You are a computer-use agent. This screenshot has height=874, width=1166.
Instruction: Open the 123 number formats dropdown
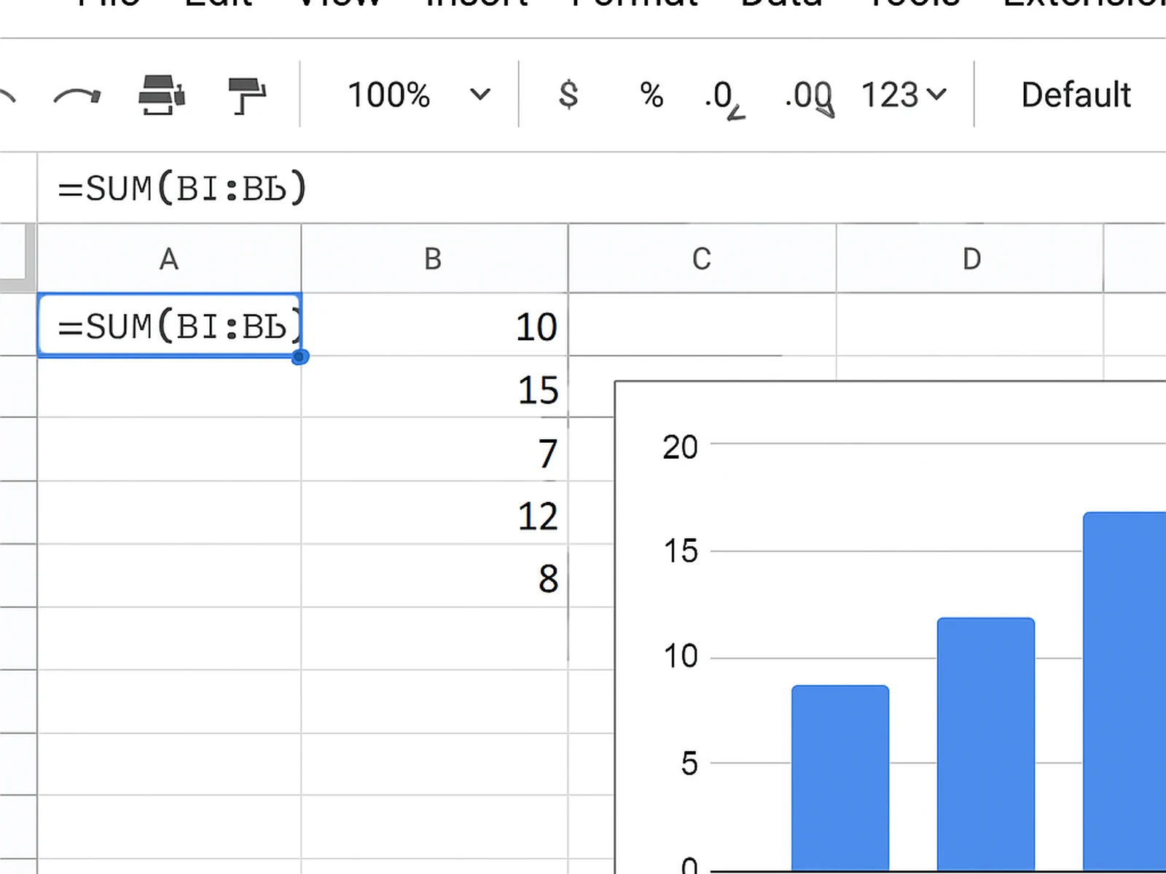coord(903,95)
